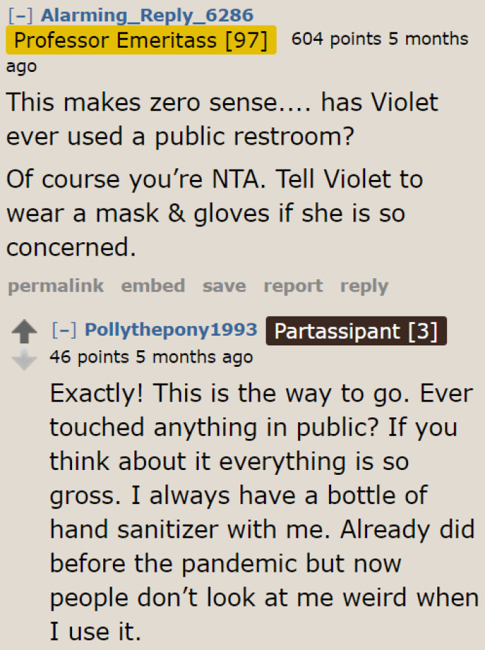Open the permalink for the top comment
The image size is (485, 650).
click(x=55, y=286)
